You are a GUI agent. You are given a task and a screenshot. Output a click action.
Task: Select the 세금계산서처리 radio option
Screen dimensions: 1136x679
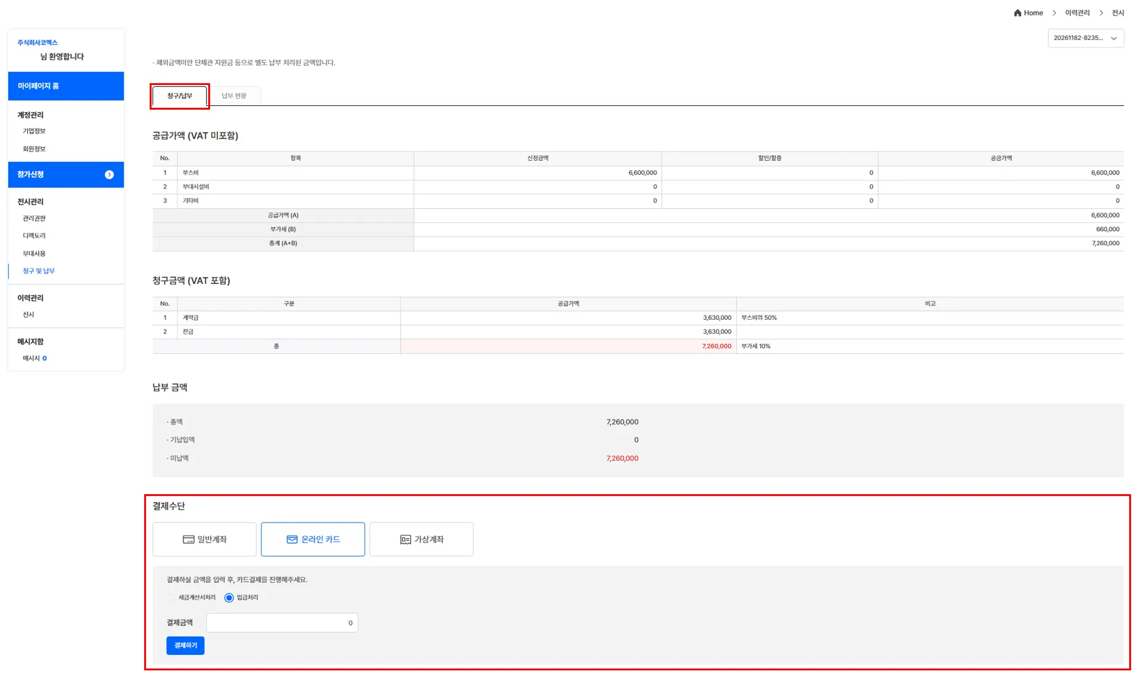[171, 598]
